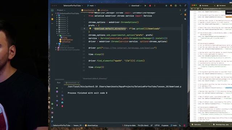Clear run output with red trash icon

[x=62, y=106]
